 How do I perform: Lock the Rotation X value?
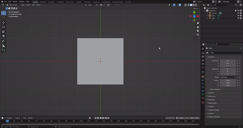point(237,69)
